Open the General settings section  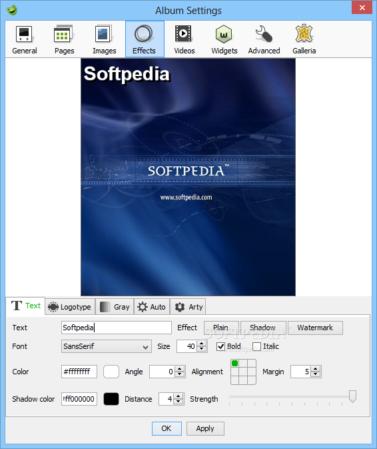pos(25,39)
